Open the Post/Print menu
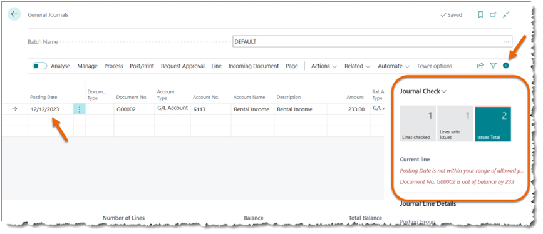543x234 pixels. [142, 66]
